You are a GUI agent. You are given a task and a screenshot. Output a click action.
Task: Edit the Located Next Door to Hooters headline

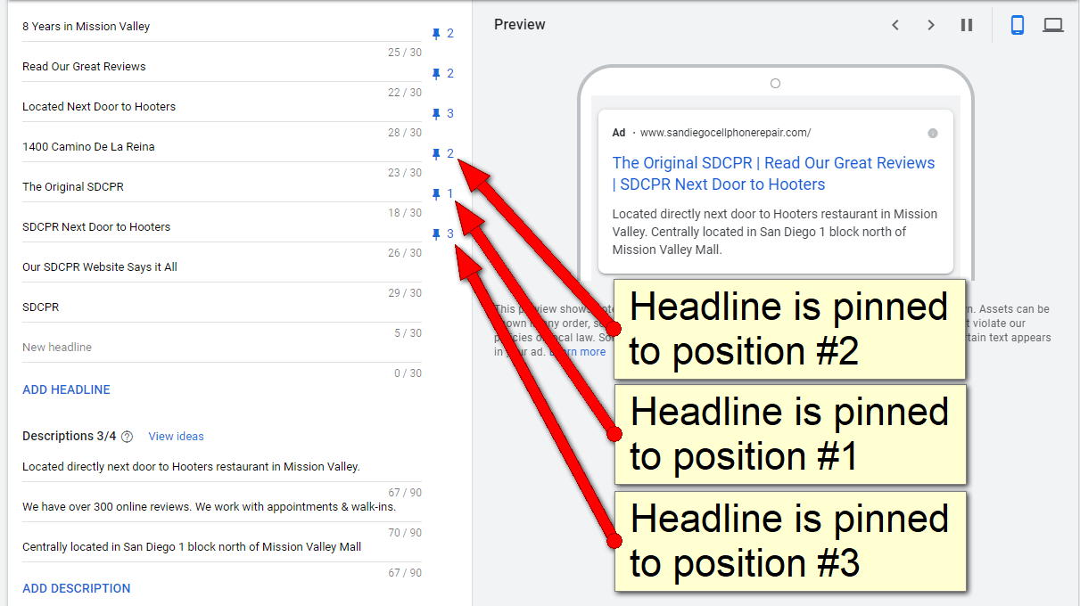(222, 107)
